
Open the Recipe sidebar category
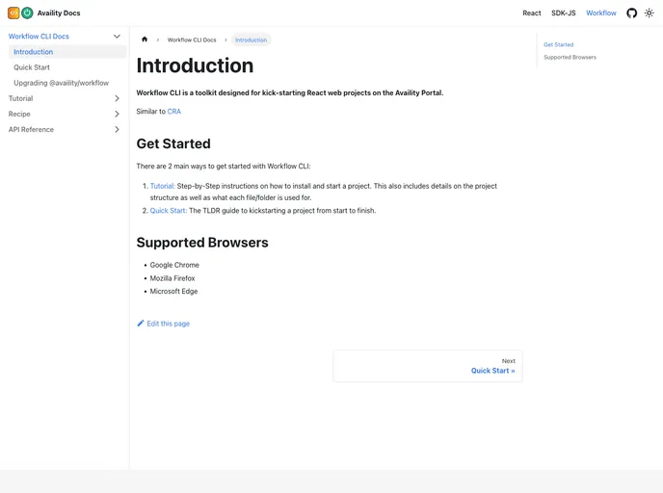[x=19, y=114]
